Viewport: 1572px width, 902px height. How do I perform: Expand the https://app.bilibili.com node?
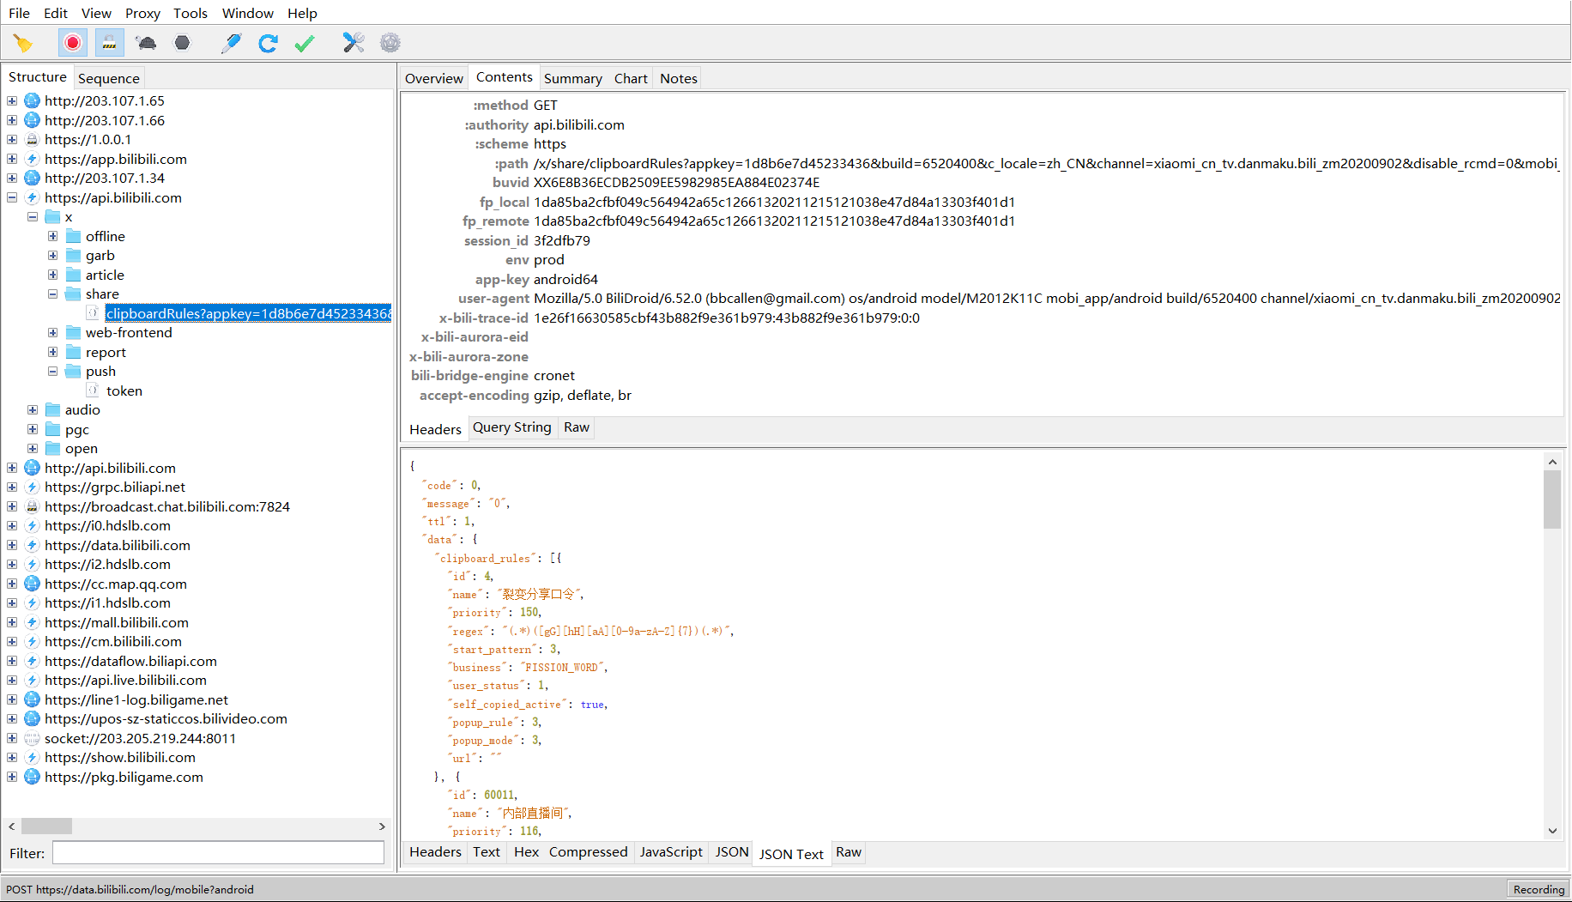(12, 159)
